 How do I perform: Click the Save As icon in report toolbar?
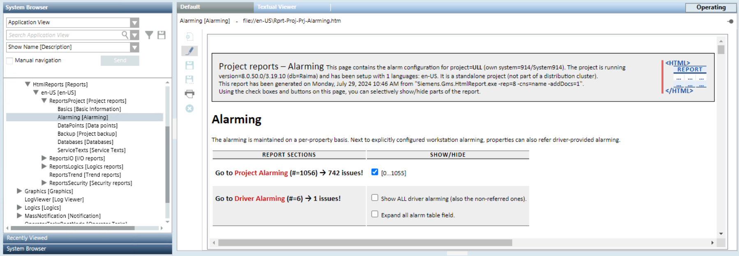(x=189, y=80)
